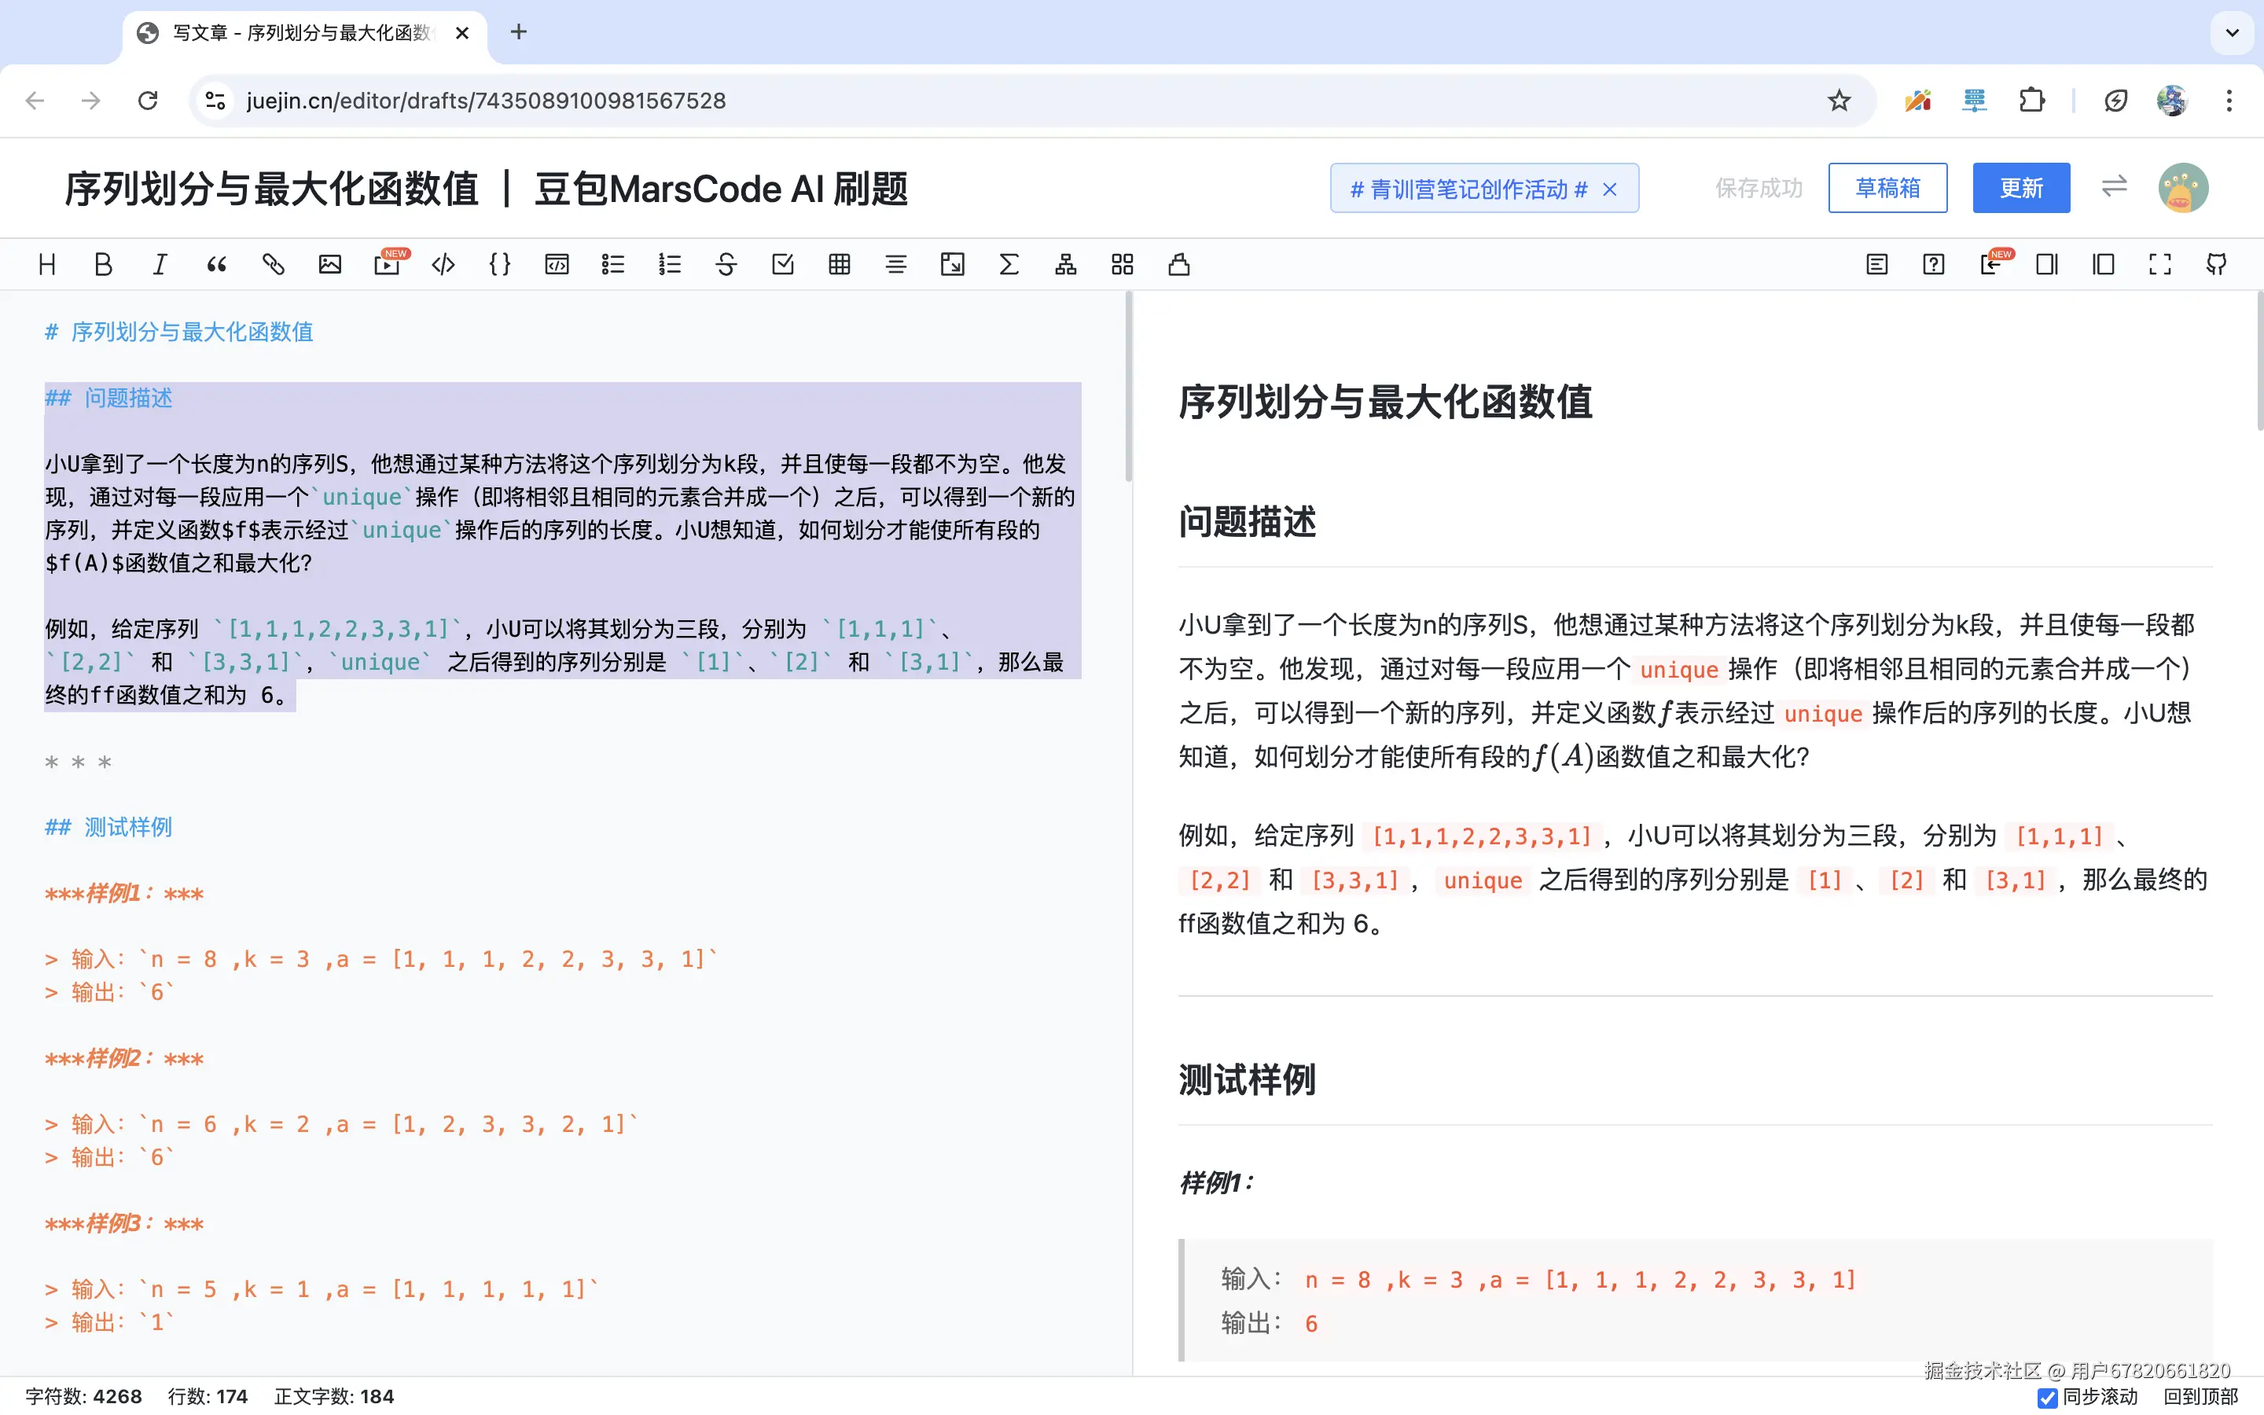Click the 更新 publish button
Screen dimensions: 2264x1415
point(2022,188)
